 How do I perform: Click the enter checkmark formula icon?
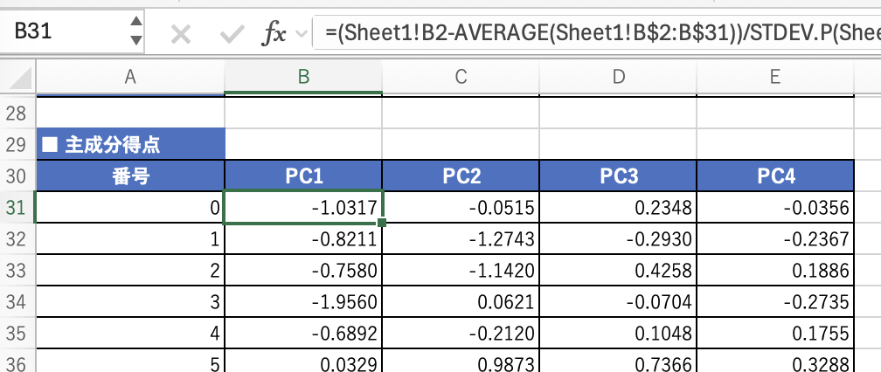[x=232, y=33]
